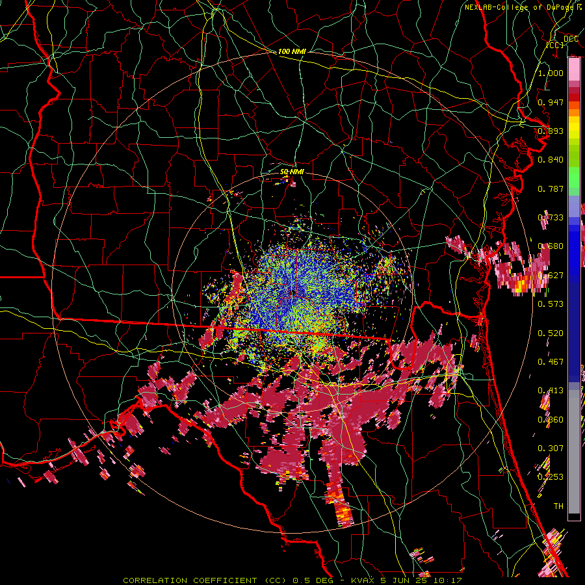This screenshot has width=585, height=585.
Task: Click the 0.520 scale value
Action: pos(551,333)
